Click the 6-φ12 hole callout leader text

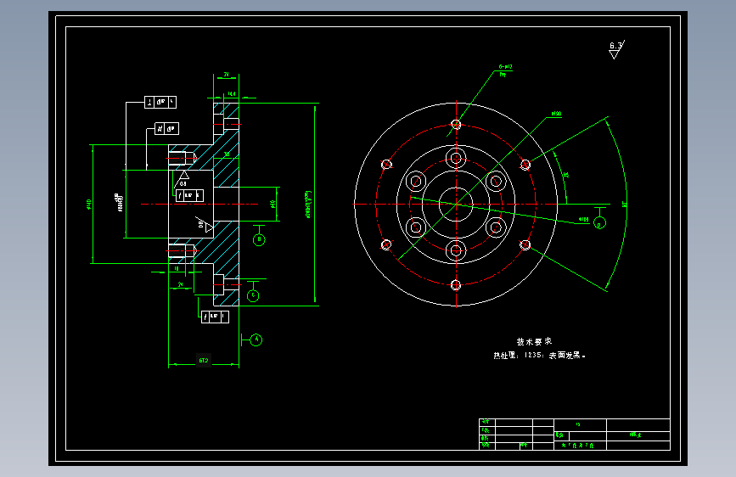[x=506, y=67]
